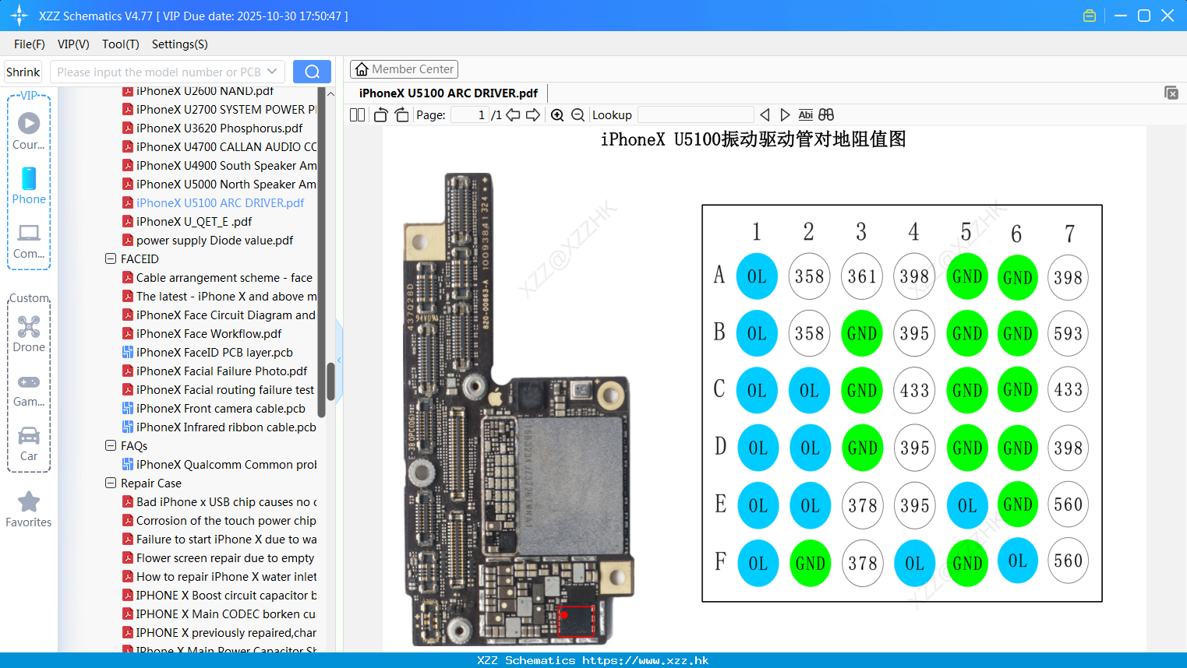
Task: Collapse the FAQs folder
Action: pyautogui.click(x=111, y=445)
